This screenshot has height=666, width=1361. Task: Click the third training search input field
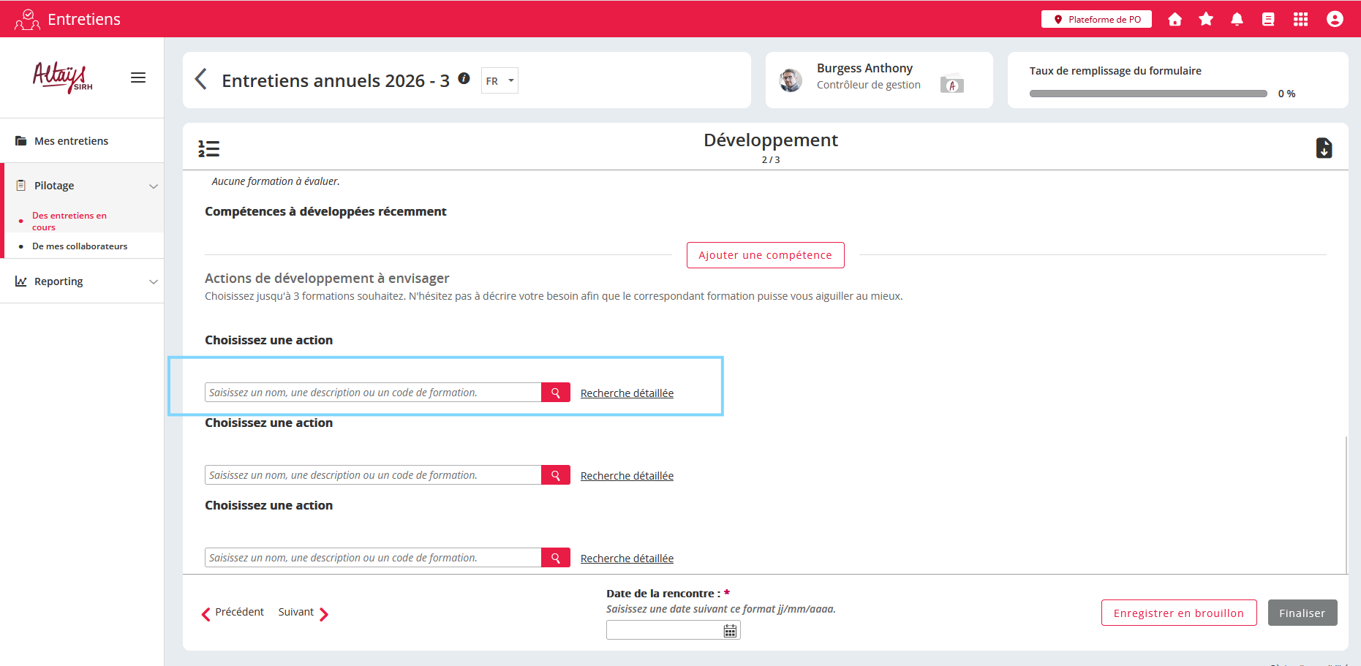click(x=373, y=558)
